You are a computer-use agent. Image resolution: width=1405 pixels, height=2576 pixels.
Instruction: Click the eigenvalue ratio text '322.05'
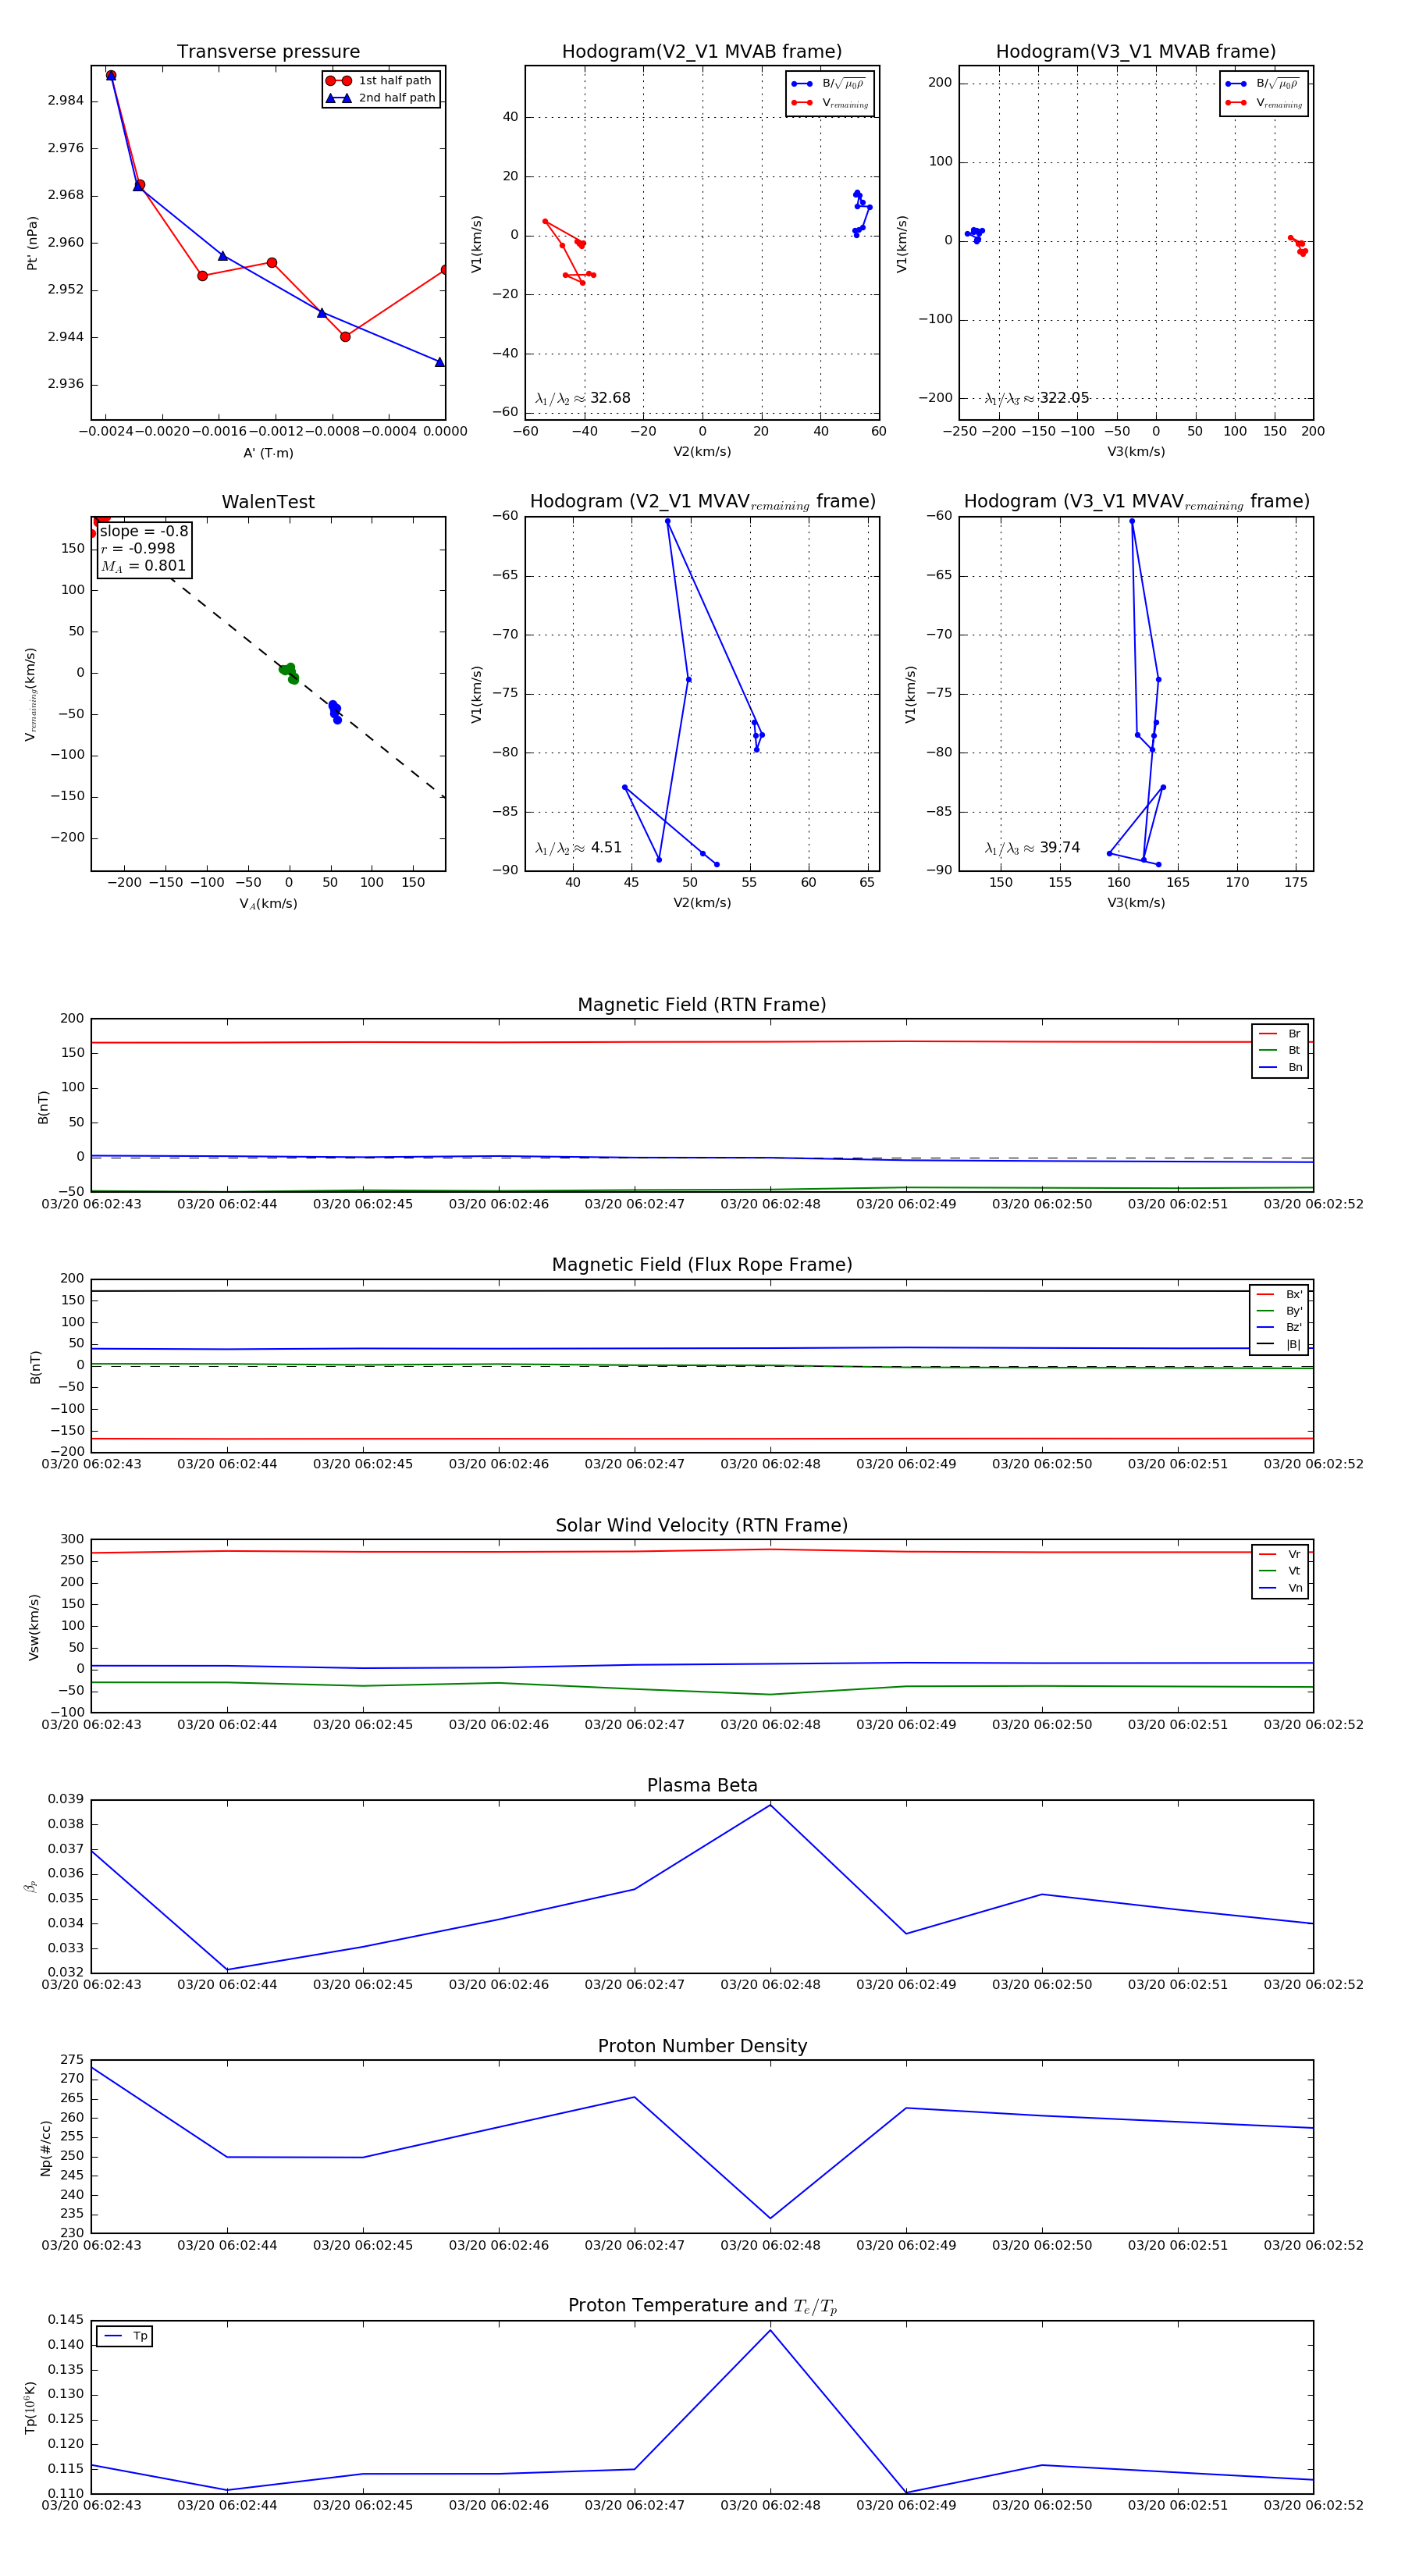point(1064,398)
